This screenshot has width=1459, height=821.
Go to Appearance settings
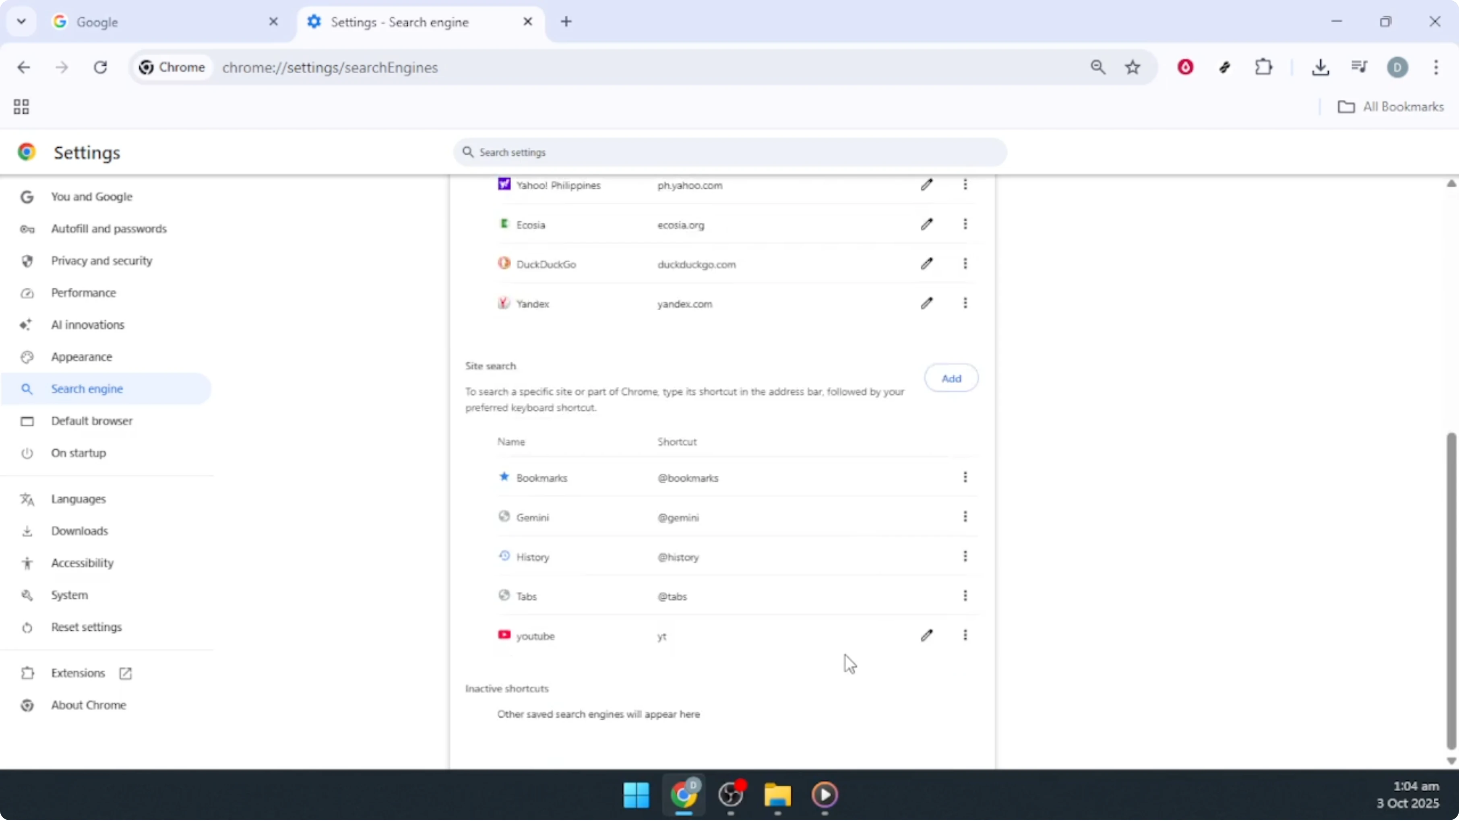point(106,357)
